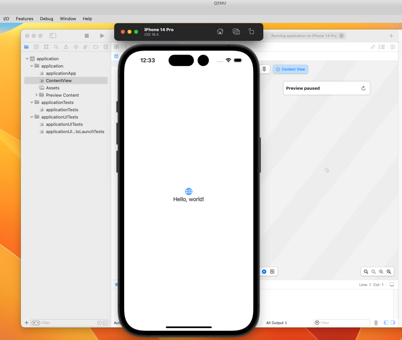The image size is (402, 340).
Task: Rotate the simulator device
Action: pyautogui.click(x=251, y=31)
